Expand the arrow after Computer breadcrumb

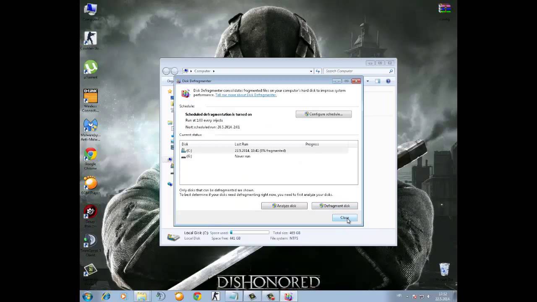214,71
